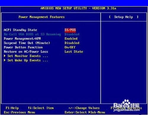The width and height of the screenshot is (148, 115).
Task: Click arrow beside Set Monitor Events
Action: (5, 56)
